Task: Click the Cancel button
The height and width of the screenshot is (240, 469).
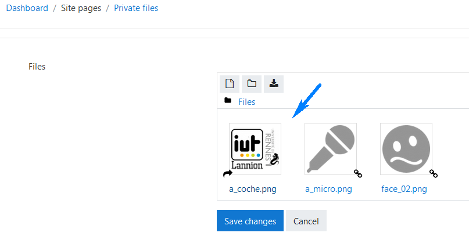Action: point(306,221)
